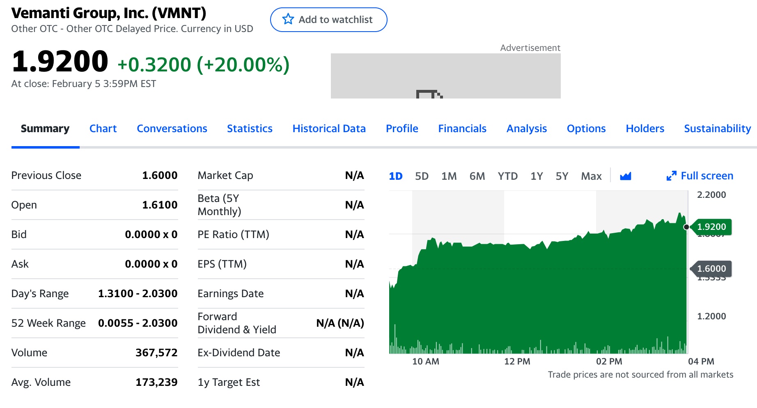Click the expand arrows icon beside Full screen
Screen dimensions: 757x408
point(671,176)
